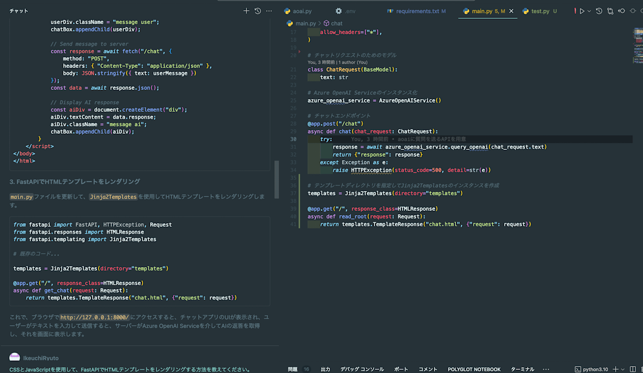
Task: Open 出力 output panel tab
Action: (x=325, y=369)
